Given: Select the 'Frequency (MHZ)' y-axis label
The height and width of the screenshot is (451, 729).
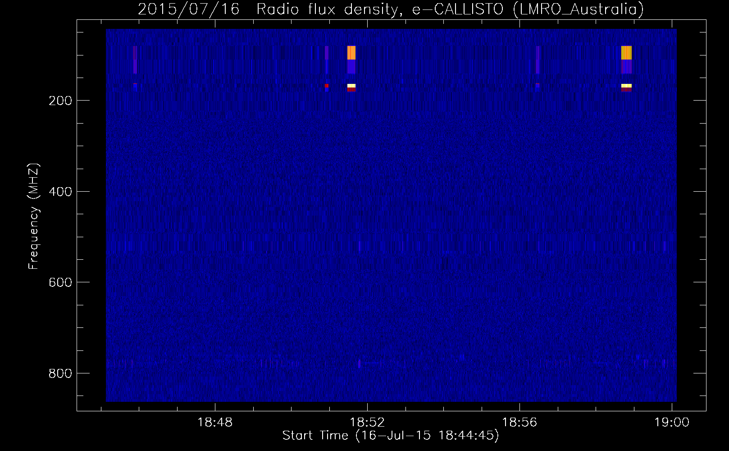Looking at the screenshot, I should tap(34, 216).
